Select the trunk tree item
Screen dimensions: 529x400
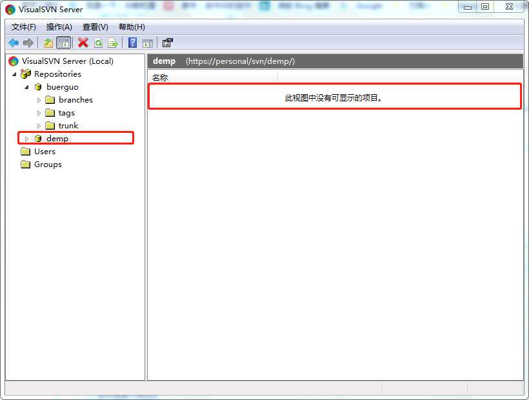(68, 125)
